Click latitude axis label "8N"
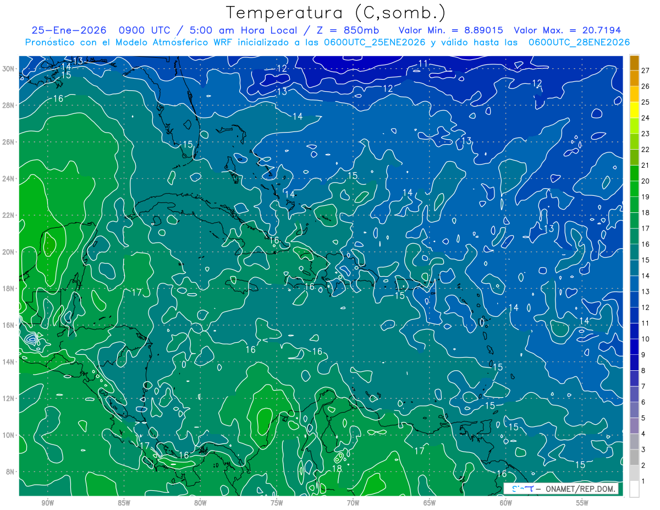 click(11, 471)
